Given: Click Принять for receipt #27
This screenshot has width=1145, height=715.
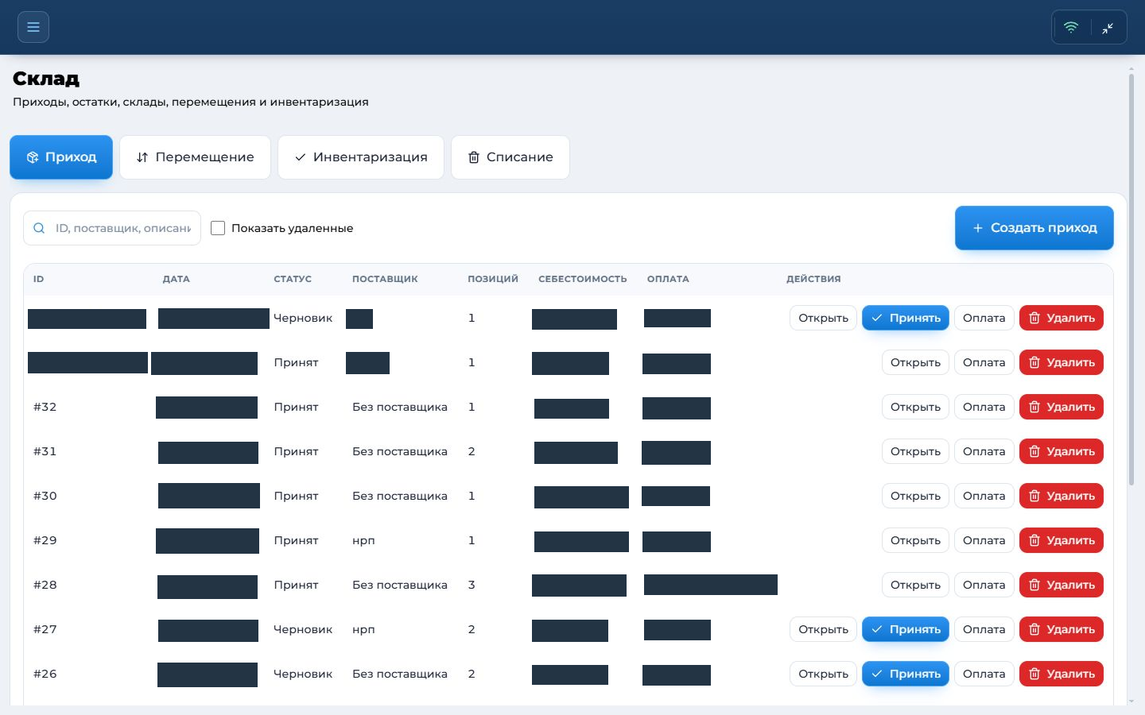Looking at the screenshot, I should pyautogui.click(x=906, y=629).
